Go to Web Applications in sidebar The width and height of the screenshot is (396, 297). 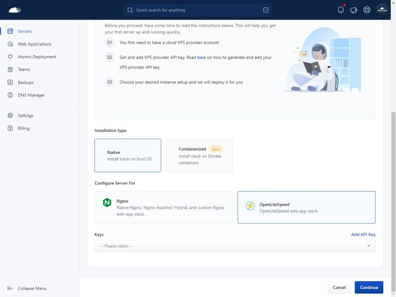click(x=34, y=44)
